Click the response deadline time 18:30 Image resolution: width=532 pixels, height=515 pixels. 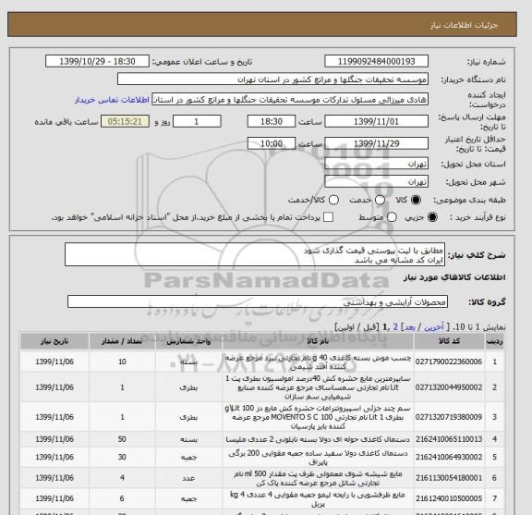click(272, 121)
